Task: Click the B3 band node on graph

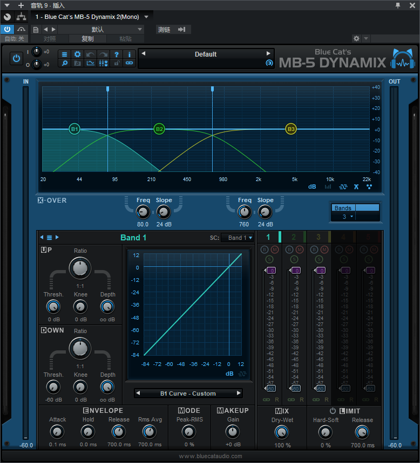Action: coord(291,129)
